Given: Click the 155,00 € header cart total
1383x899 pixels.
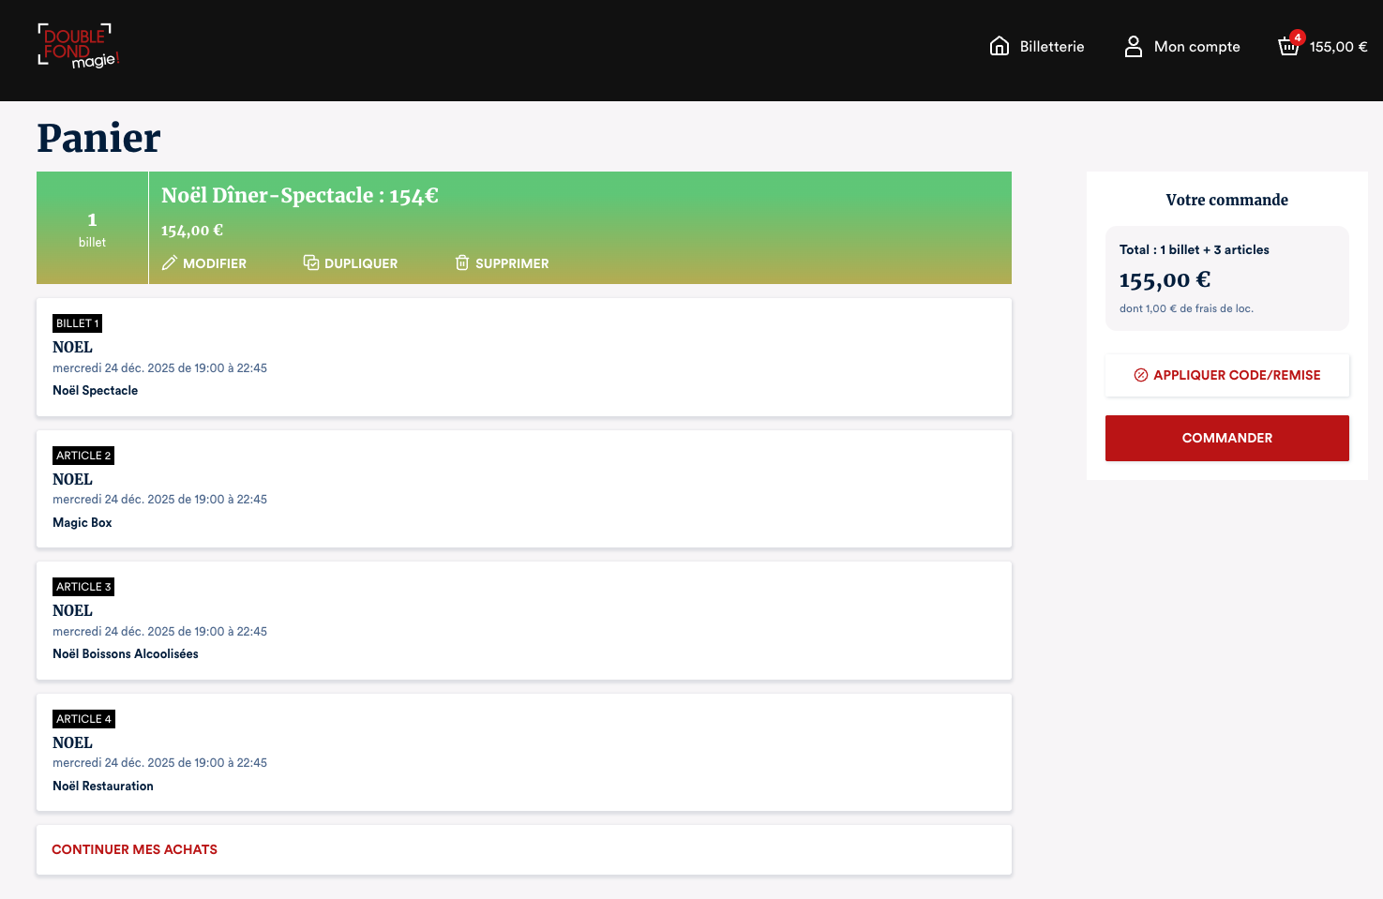Looking at the screenshot, I should (x=1338, y=47).
